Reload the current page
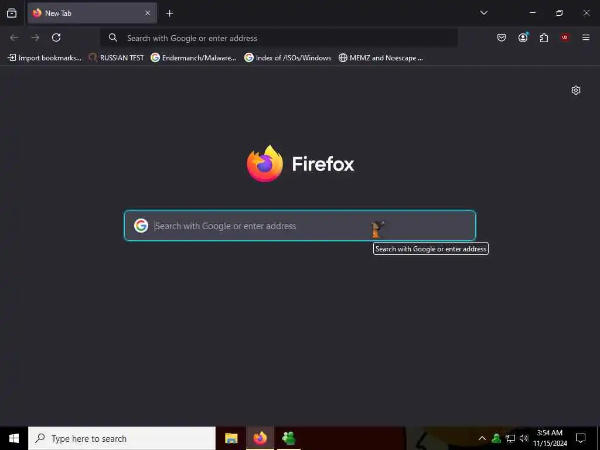Viewport: 600px width, 450px height. click(x=56, y=37)
